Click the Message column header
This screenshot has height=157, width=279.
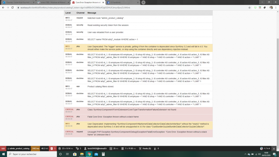point(92,13)
